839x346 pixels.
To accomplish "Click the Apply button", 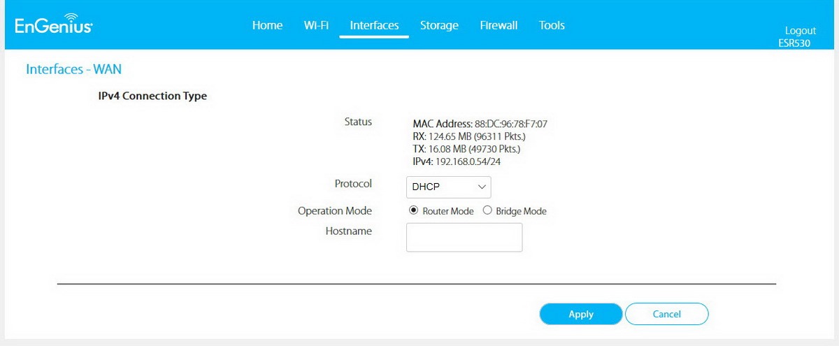I will pyautogui.click(x=581, y=315).
